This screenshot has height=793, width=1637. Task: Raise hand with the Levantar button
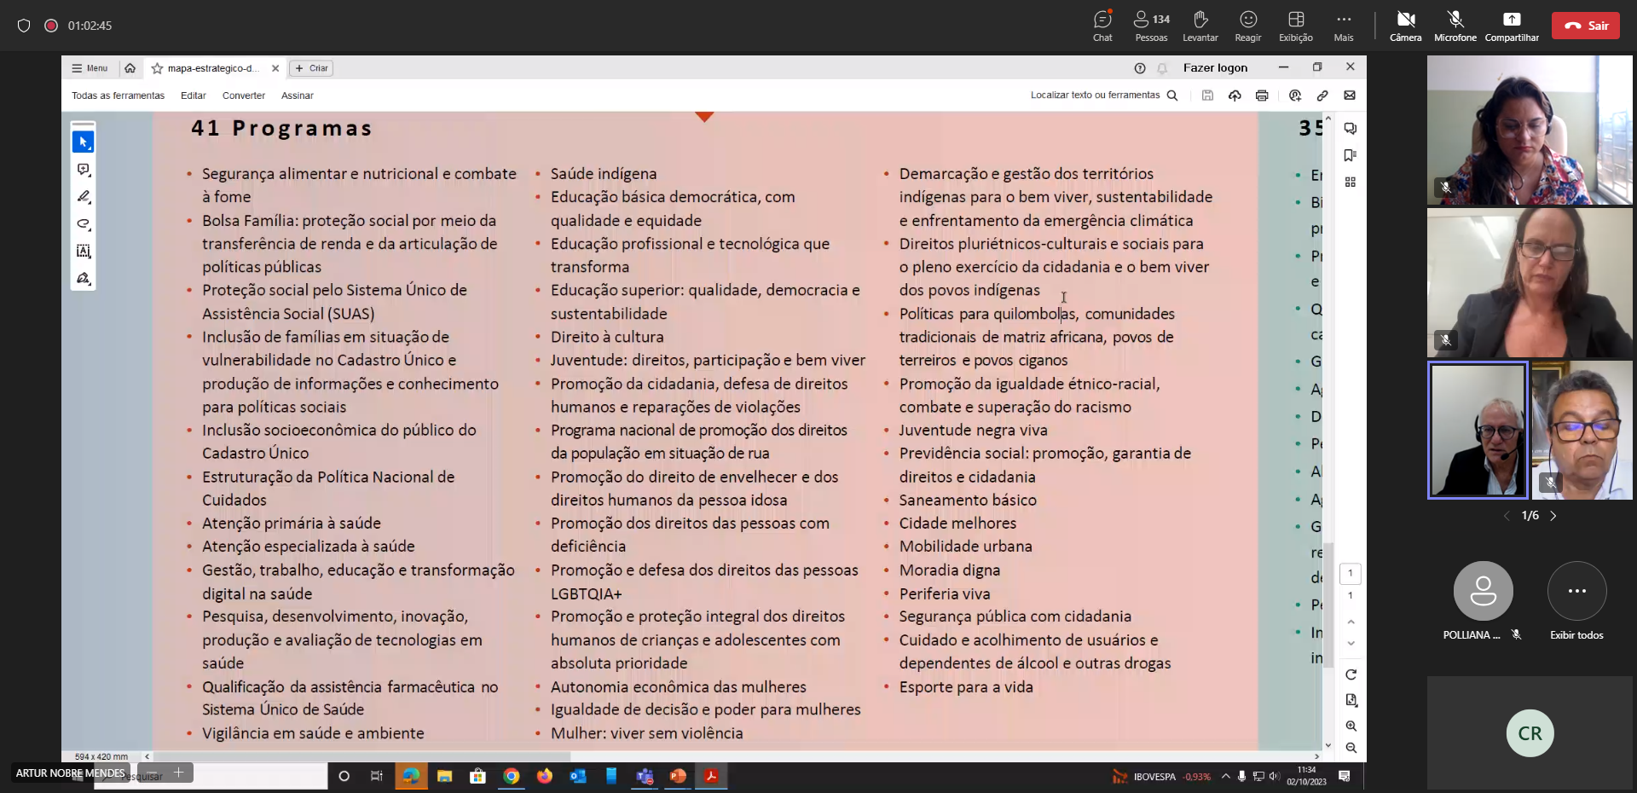(1200, 26)
